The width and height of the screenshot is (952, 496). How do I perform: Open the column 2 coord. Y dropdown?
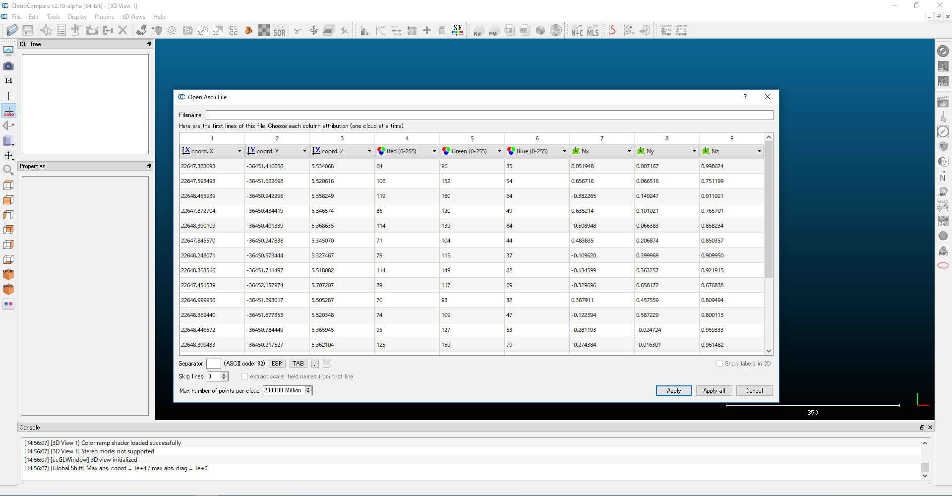point(277,151)
